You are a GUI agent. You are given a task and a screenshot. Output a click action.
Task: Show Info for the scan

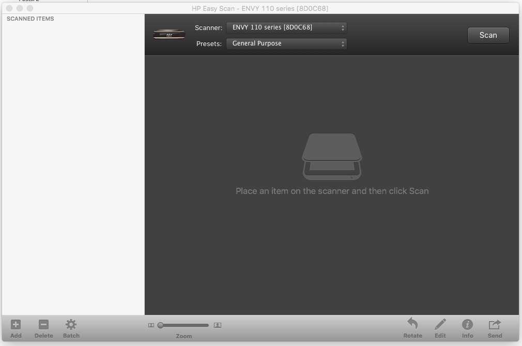tap(467, 324)
